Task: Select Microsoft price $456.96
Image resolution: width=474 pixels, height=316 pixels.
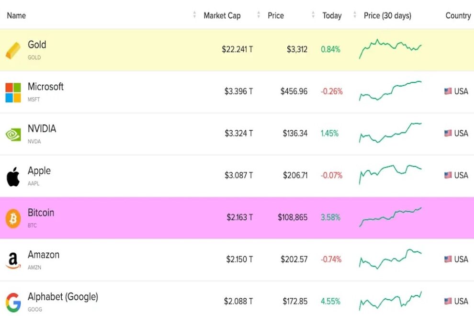Action: click(x=294, y=91)
